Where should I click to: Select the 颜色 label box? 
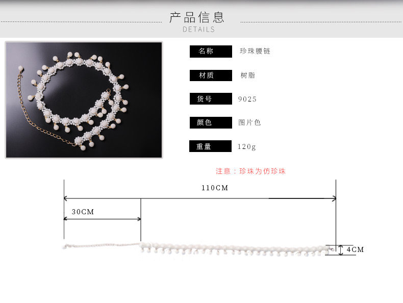(211, 122)
